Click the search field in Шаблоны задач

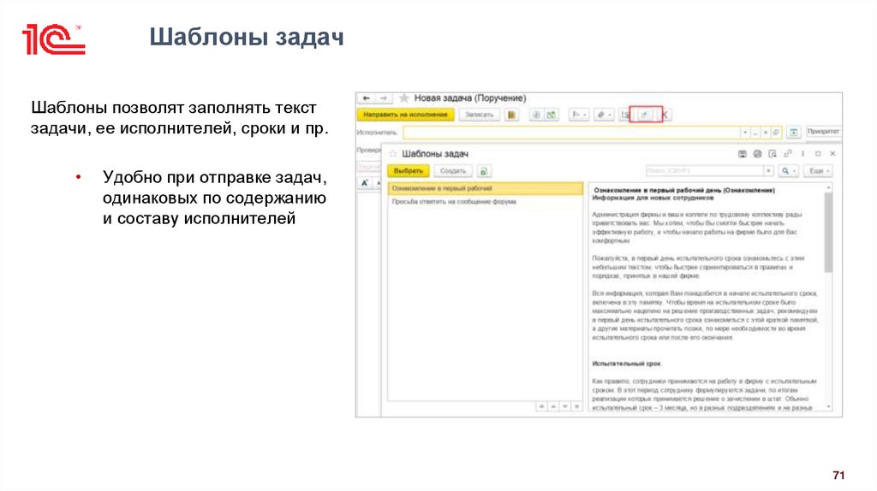coord(704,170)
